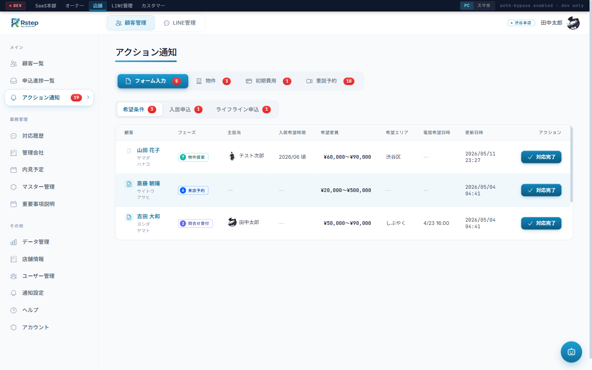Click document icon beside 斎藤 朝陽

click(129, 184)
